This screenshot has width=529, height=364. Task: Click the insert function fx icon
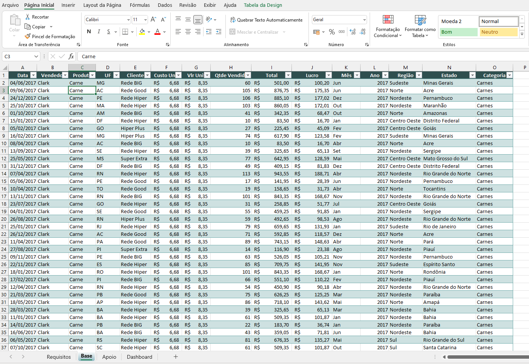71,56
